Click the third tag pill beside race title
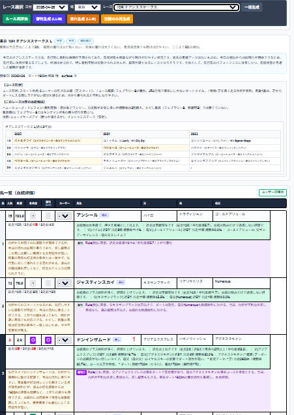The width and height of the screenshot is (294, 415). tap(85, 41)
